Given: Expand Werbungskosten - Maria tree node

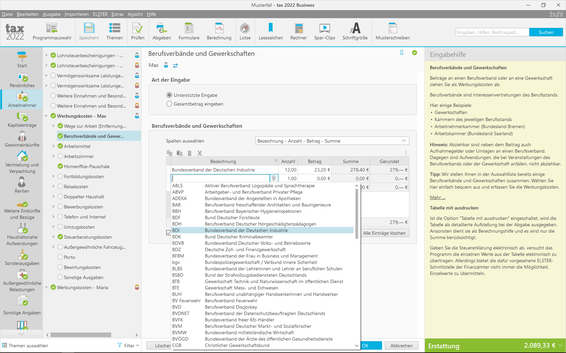Looking at the screenshot, I should (x=46, y=287).
